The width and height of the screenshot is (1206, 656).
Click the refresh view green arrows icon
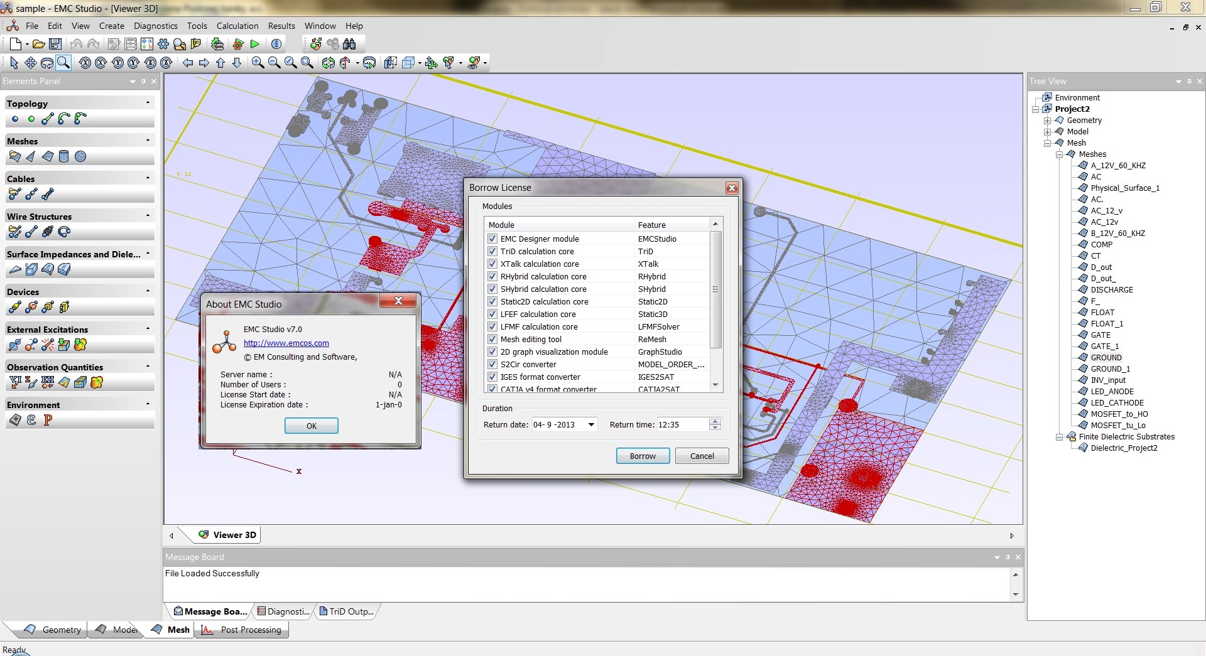click(x=328, y=63)
